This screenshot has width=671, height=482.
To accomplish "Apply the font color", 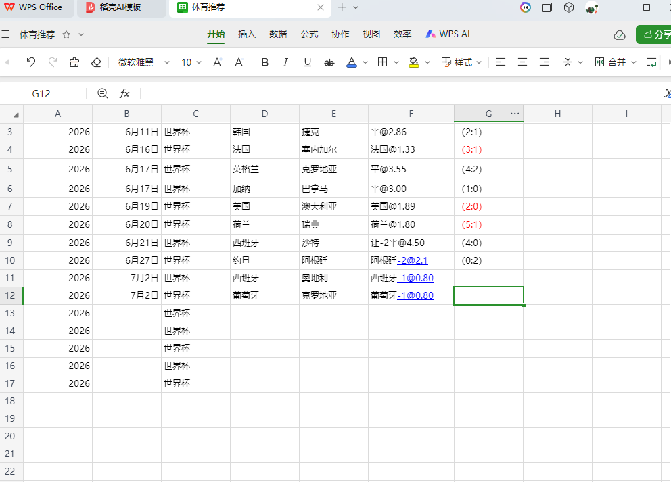I will tap(351, 62).
